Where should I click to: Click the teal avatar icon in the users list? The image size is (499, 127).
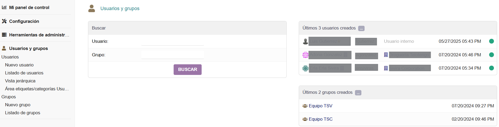point(305,68)
